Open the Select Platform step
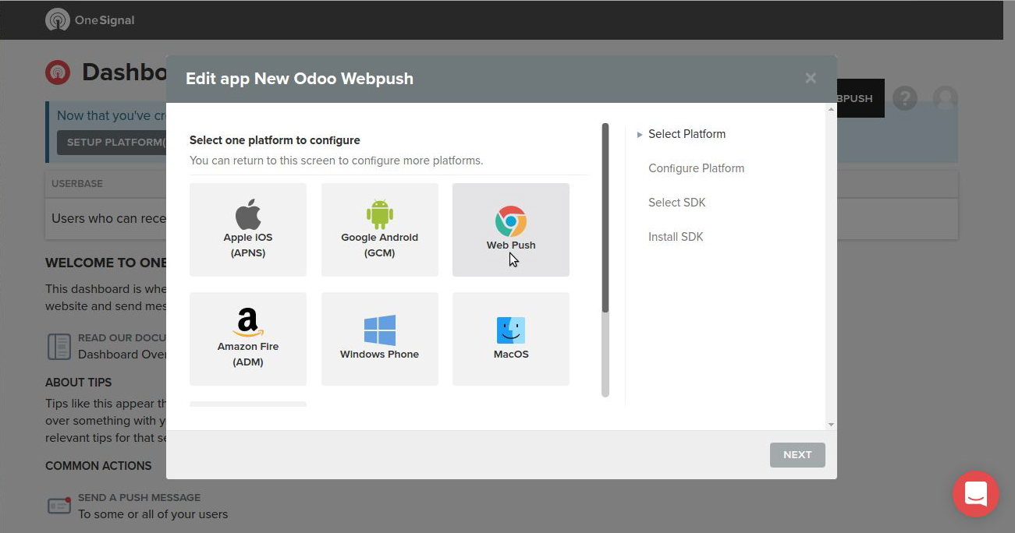The image size is (1015, 533). pyautogui.click(x=687, y=134)
